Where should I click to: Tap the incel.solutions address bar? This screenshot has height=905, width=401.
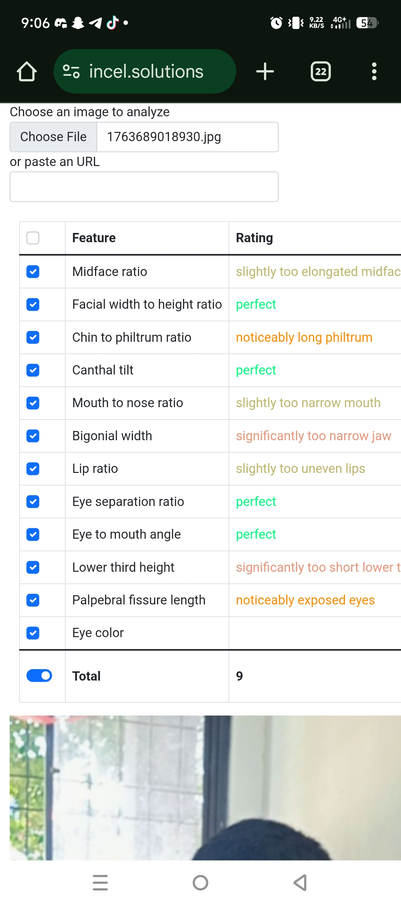click(146, 71)
